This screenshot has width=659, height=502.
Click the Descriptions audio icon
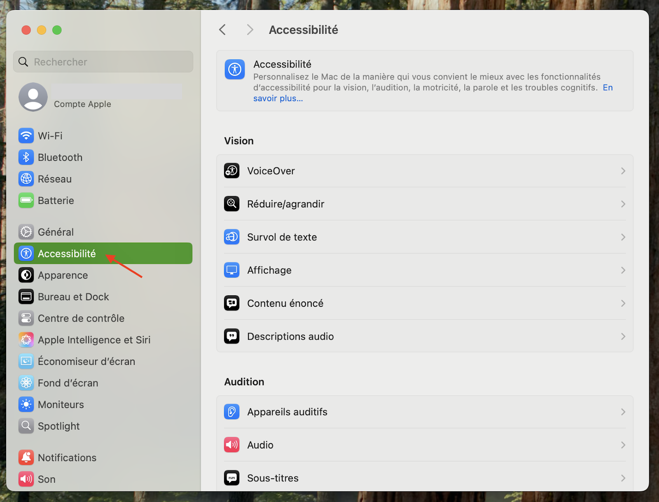click(x=231, y=336)
